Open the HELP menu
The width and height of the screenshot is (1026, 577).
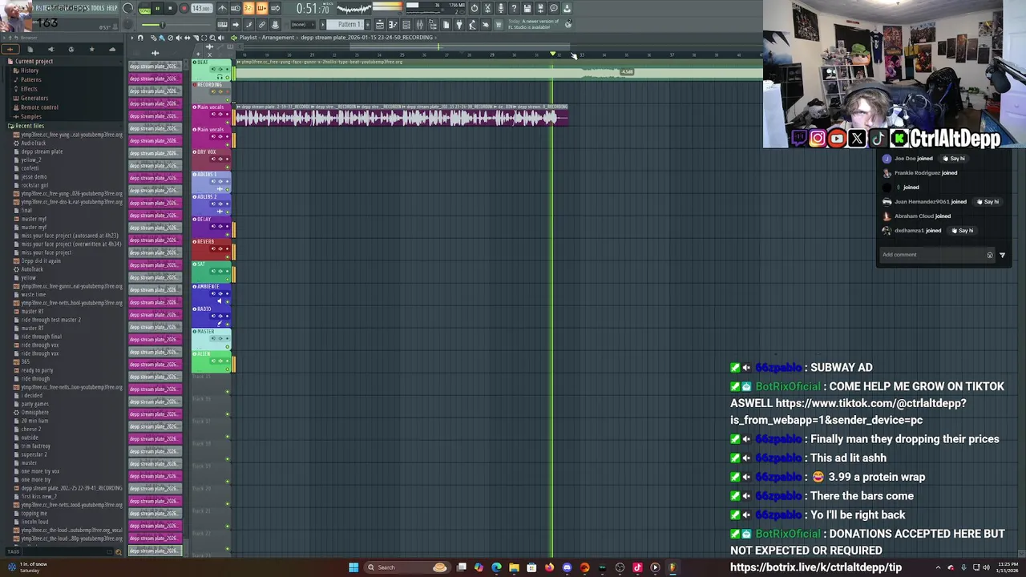[x=113, y=8]
